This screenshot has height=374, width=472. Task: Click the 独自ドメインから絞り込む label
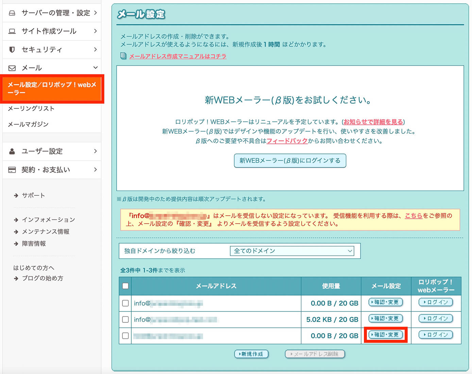click(160, 251)
